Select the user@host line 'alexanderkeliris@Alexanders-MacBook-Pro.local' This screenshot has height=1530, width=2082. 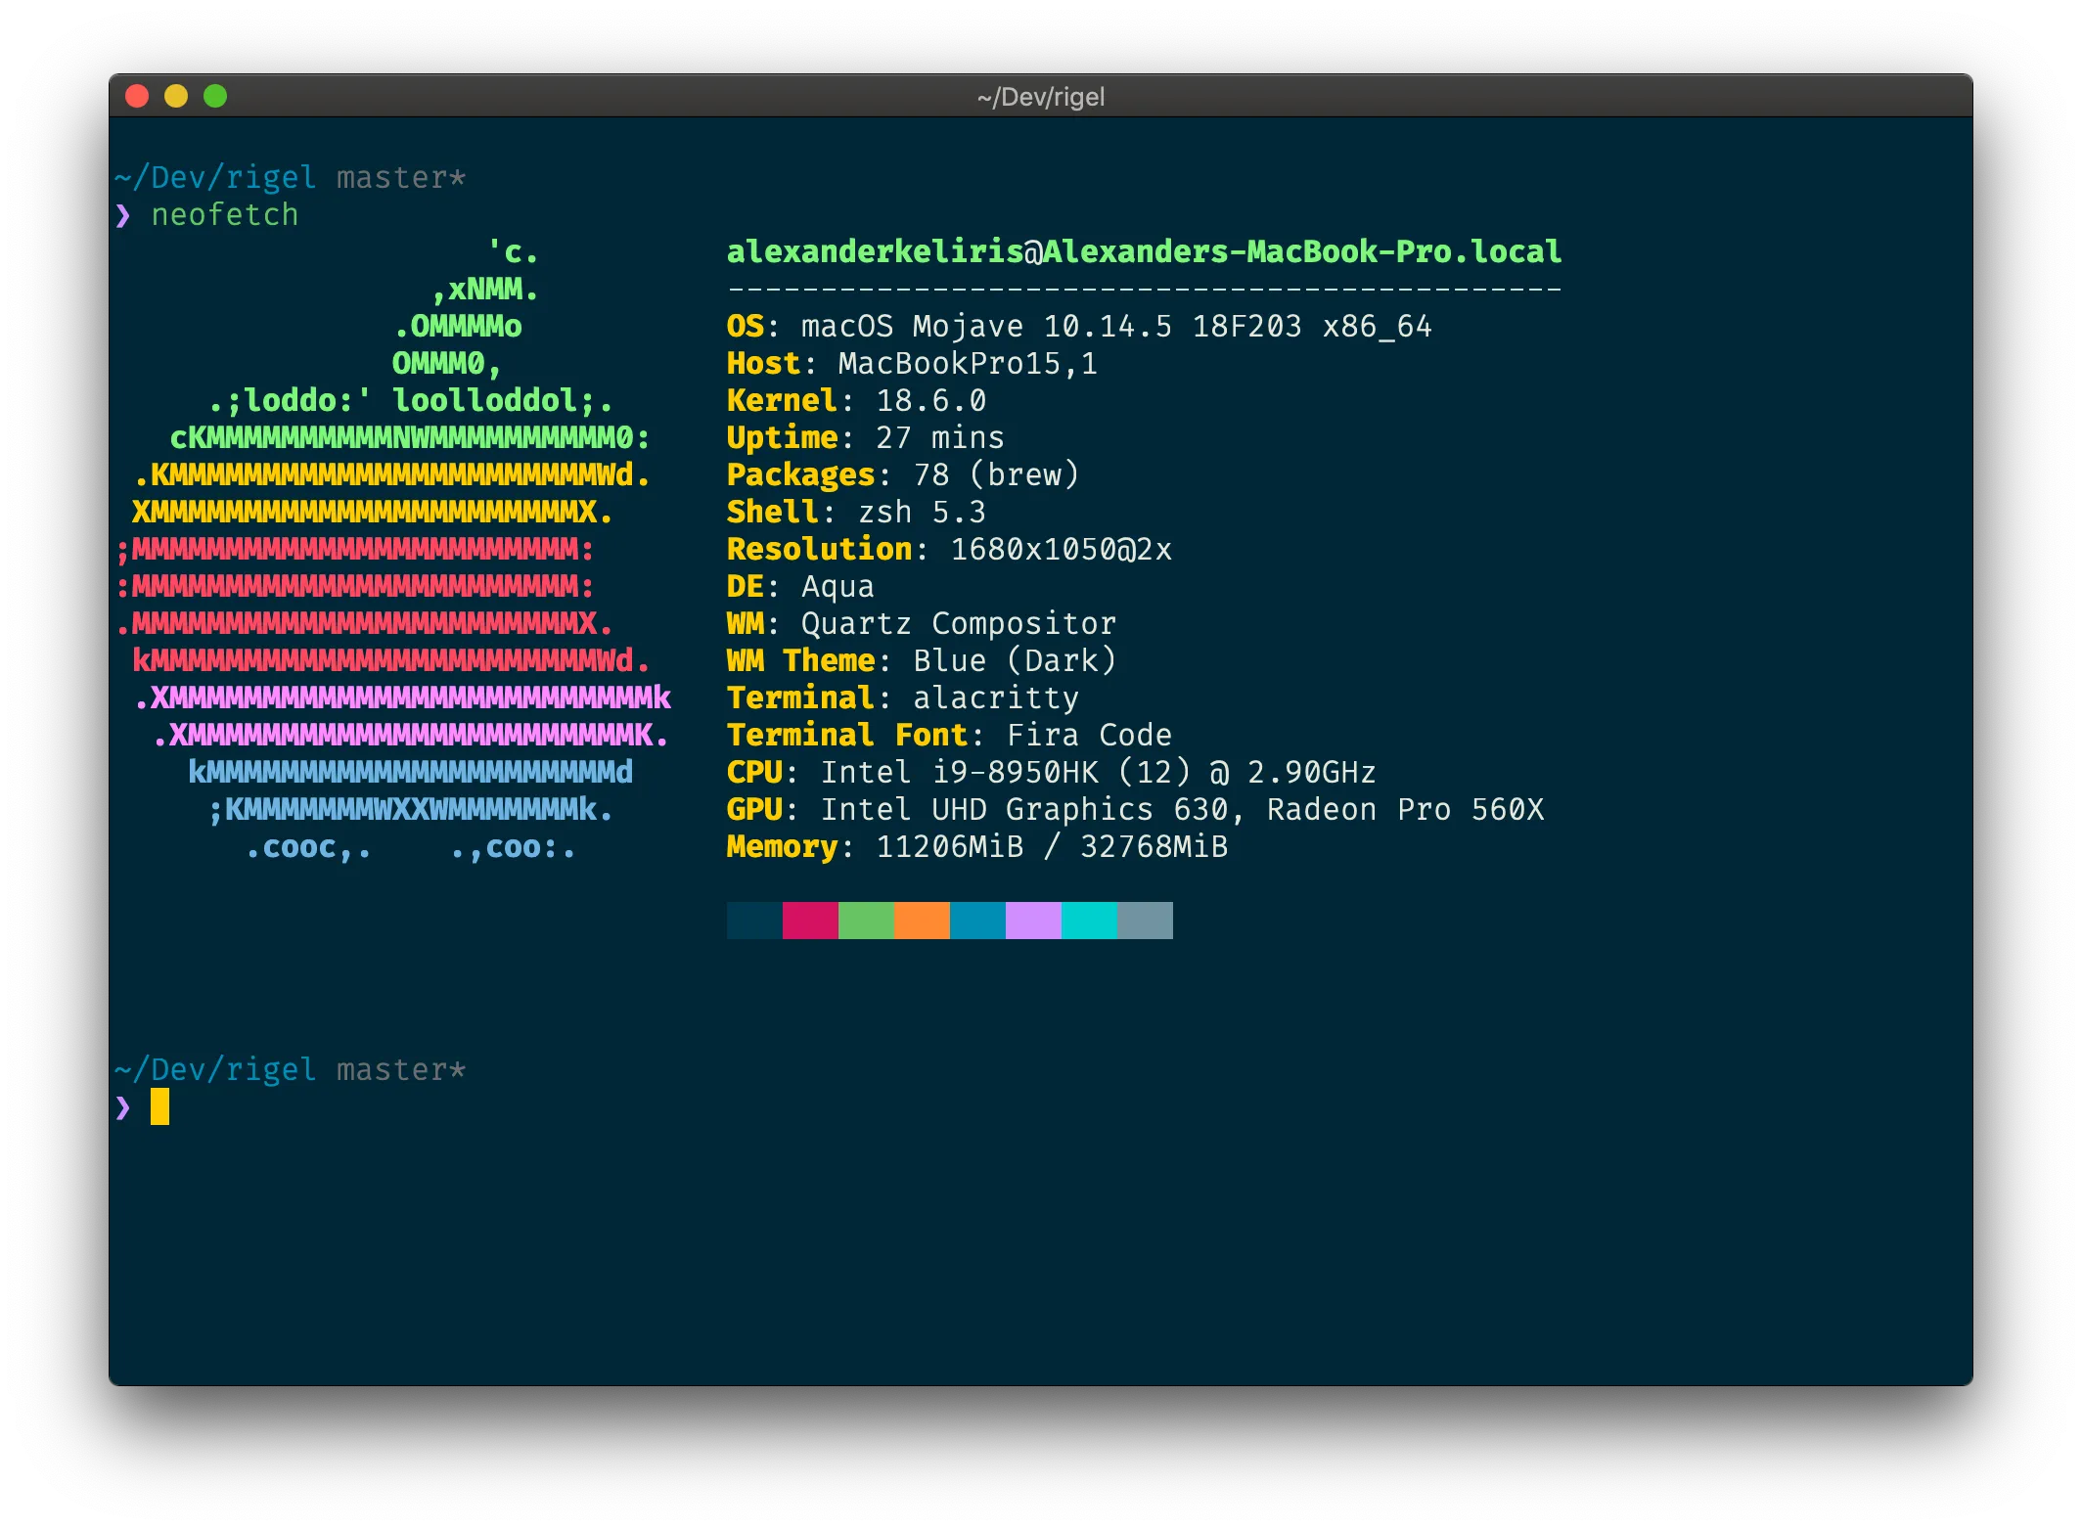(x=1144, y=251)
